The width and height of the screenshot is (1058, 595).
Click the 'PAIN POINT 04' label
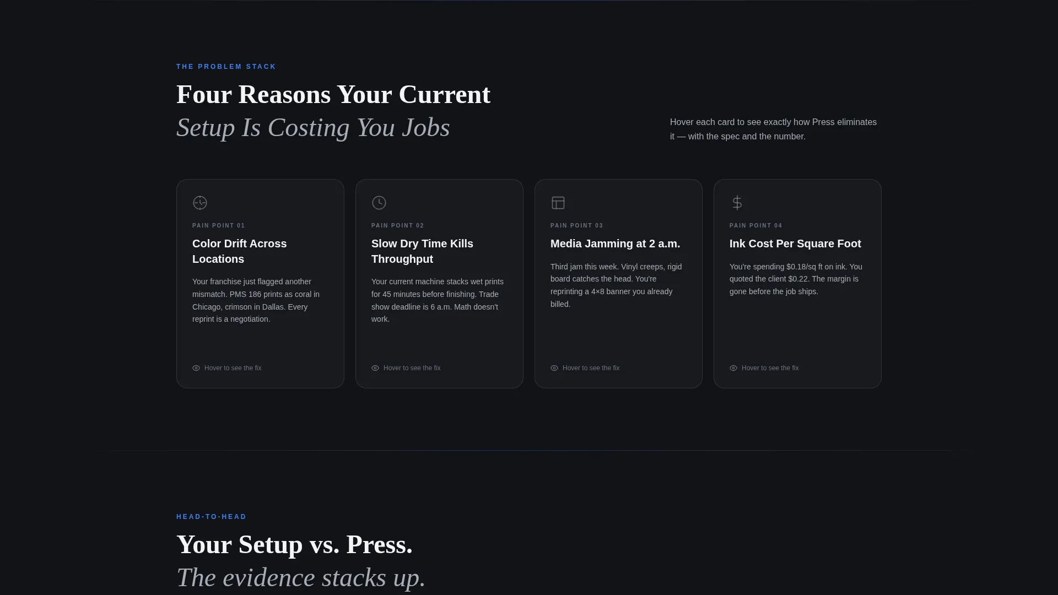tap(756, 225)
